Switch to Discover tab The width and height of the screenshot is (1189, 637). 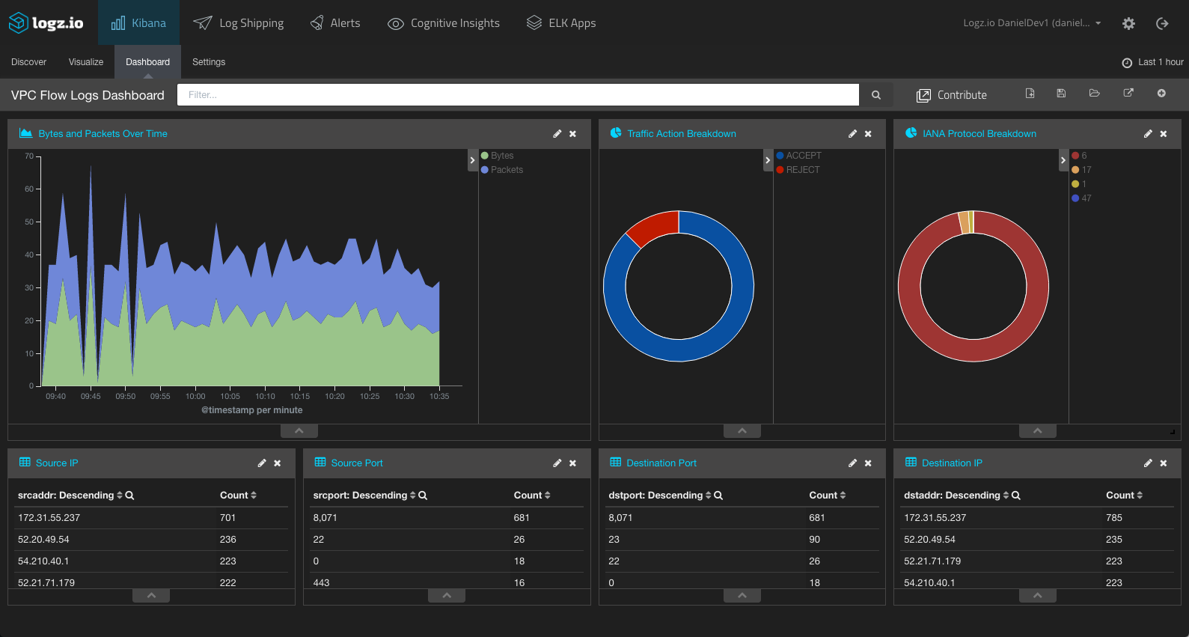click(x=28, y=62)
